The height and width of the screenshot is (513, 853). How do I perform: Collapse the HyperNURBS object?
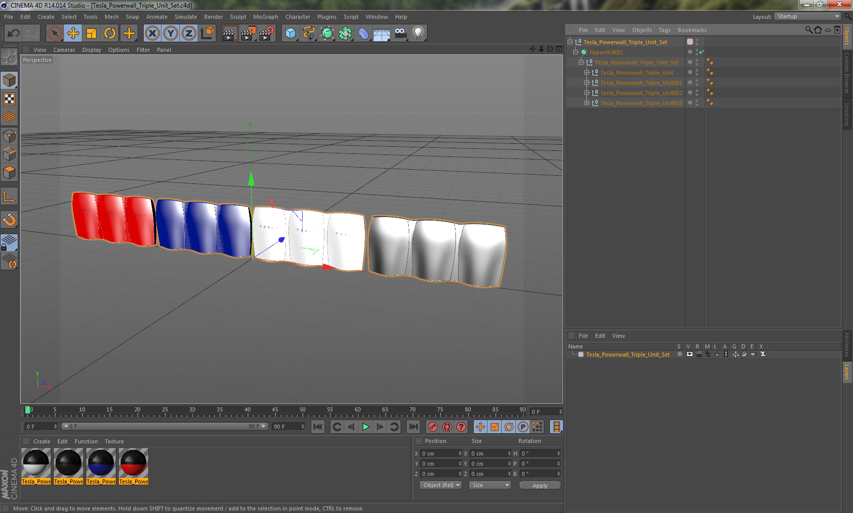(576, 52)
